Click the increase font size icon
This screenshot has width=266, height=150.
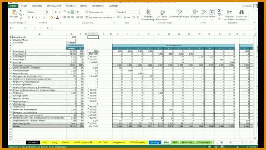tap(56, 12)
